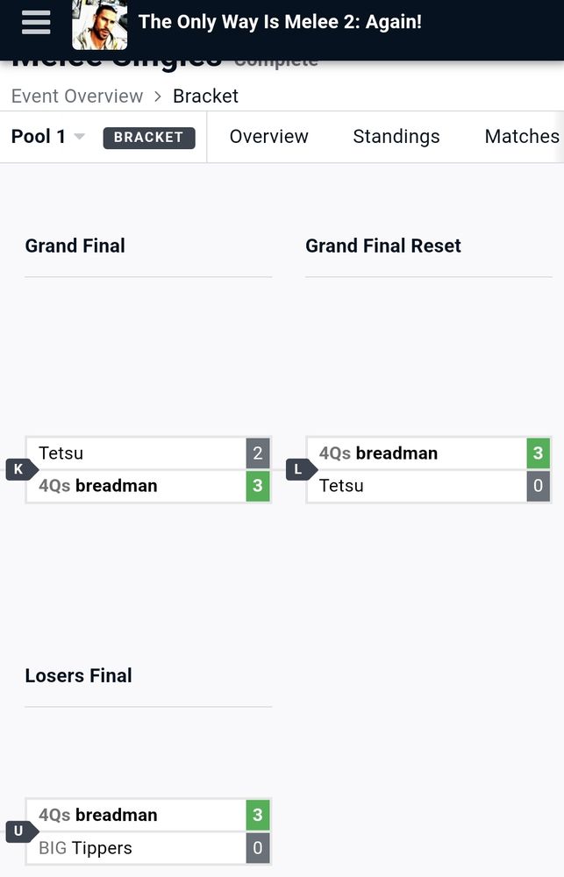Open the hamburger navigation menu
Viewport: 564px width, 877px height.
(x=35, y=22)
